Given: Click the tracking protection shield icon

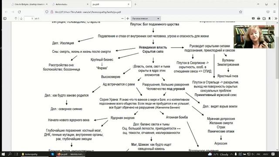Looking at the screenshot, I should click(x=47, y=12).
